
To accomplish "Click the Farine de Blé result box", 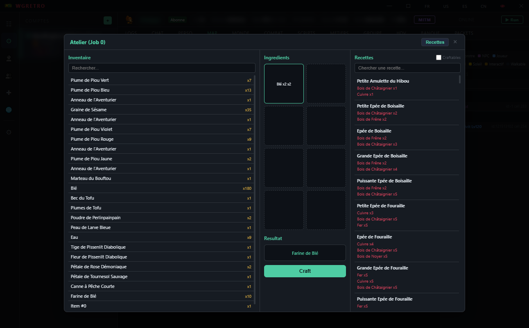I will 305,253.
